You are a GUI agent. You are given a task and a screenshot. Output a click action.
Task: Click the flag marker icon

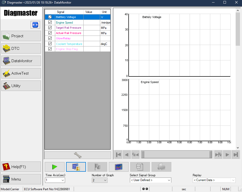97,167
